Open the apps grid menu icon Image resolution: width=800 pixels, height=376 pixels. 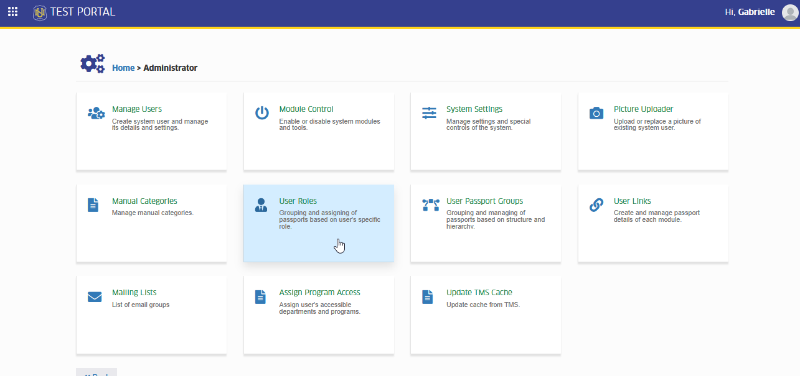[x=12, y=12]
